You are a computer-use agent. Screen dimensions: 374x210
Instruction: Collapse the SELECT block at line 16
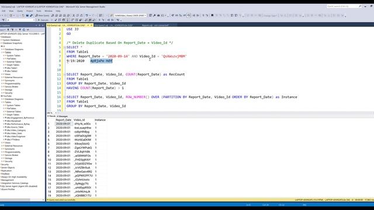coord(65,97)
